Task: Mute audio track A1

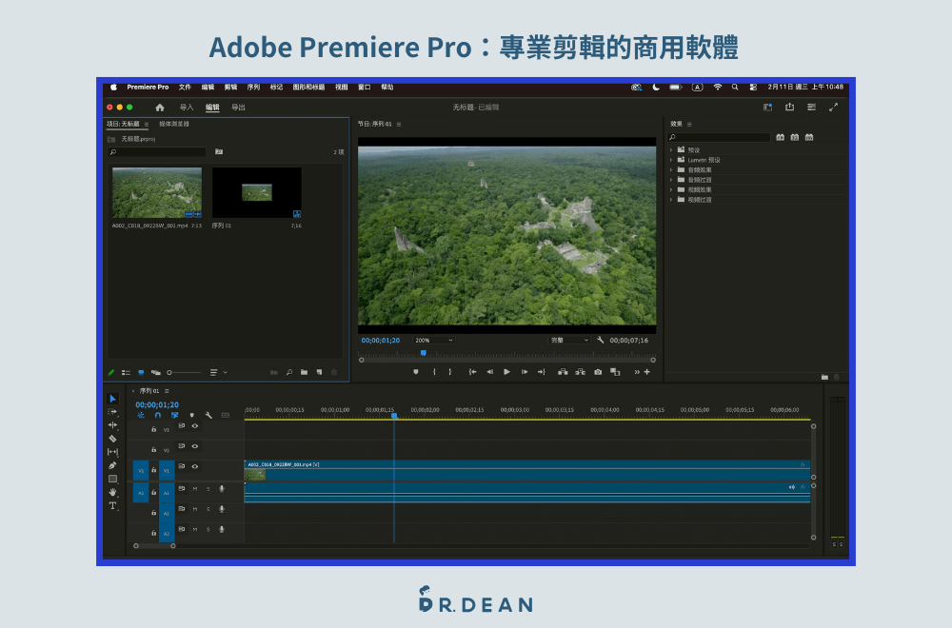Action: [x=195, y=488]
